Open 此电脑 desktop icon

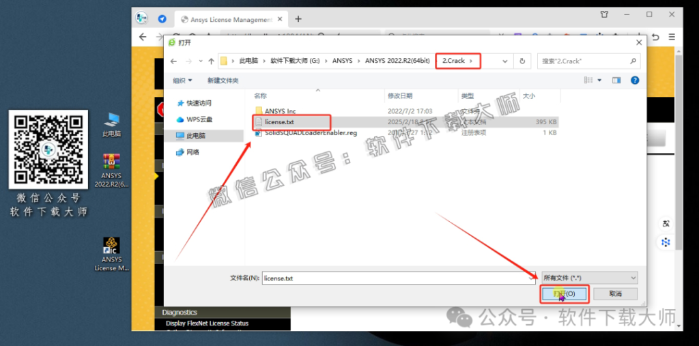coord(111,125)
